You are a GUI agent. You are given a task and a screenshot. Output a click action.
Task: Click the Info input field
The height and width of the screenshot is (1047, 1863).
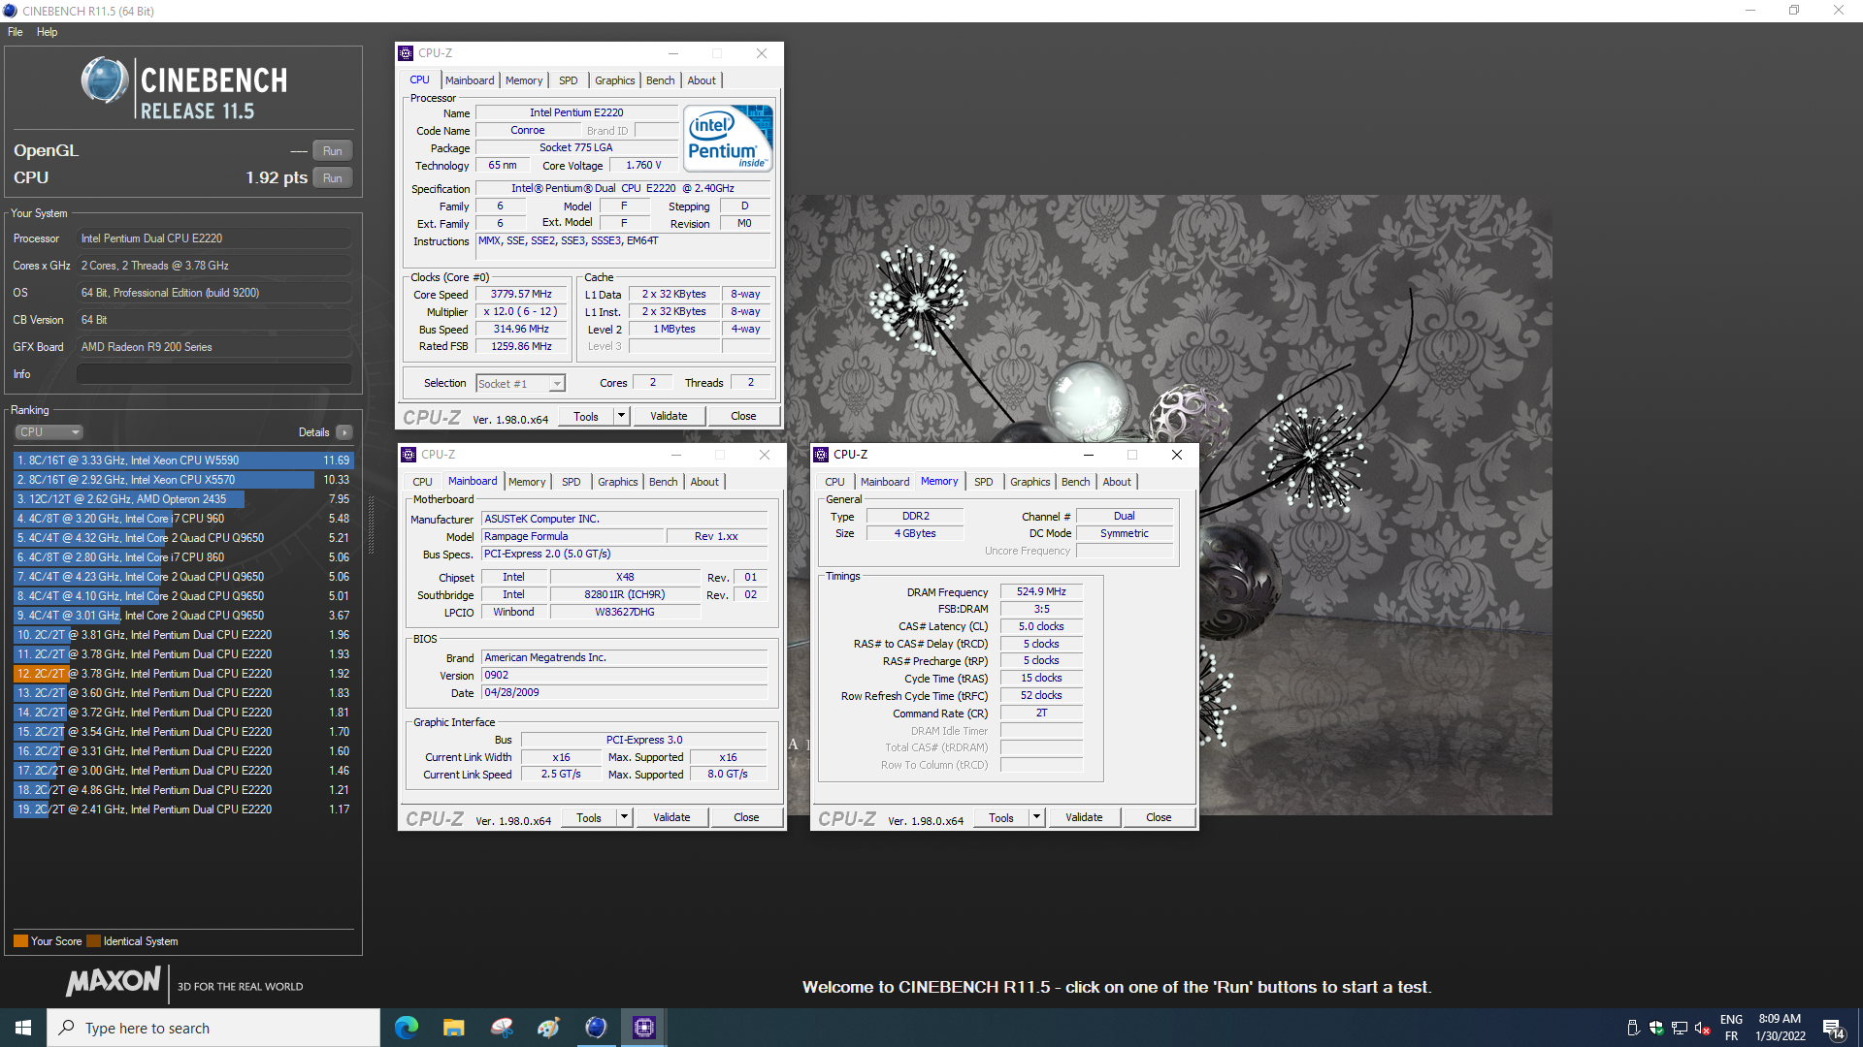(213, 374)
